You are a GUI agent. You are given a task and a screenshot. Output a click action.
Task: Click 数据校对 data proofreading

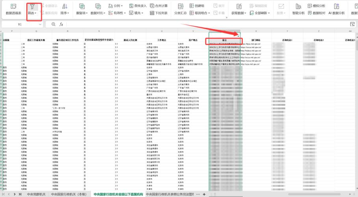316,13
